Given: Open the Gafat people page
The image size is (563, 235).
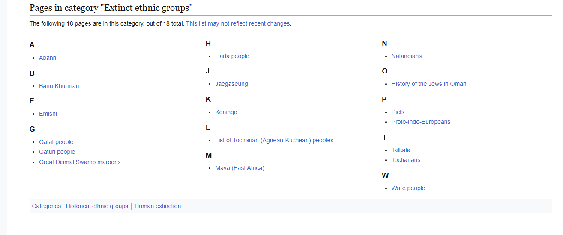Looking at the screenshot, I should (x=56, y=142).
